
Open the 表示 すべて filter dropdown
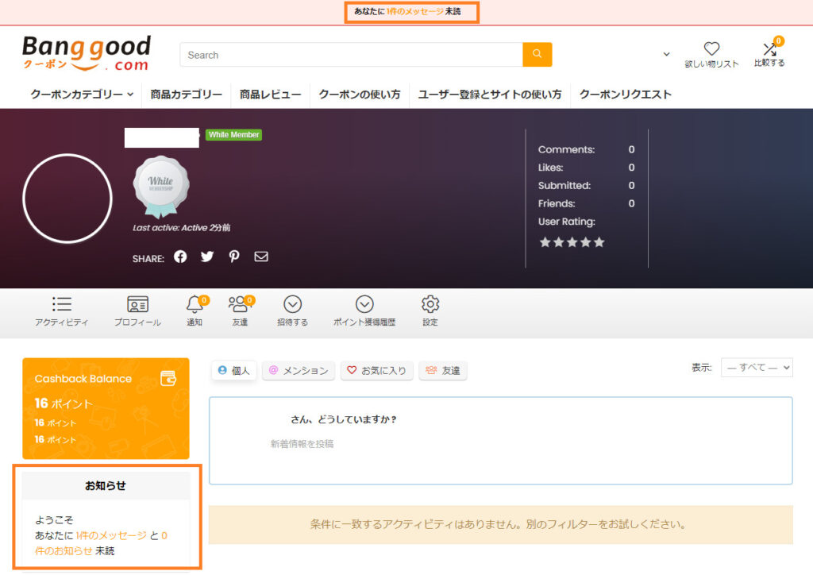pyautogui.click(x=756, y=368)
